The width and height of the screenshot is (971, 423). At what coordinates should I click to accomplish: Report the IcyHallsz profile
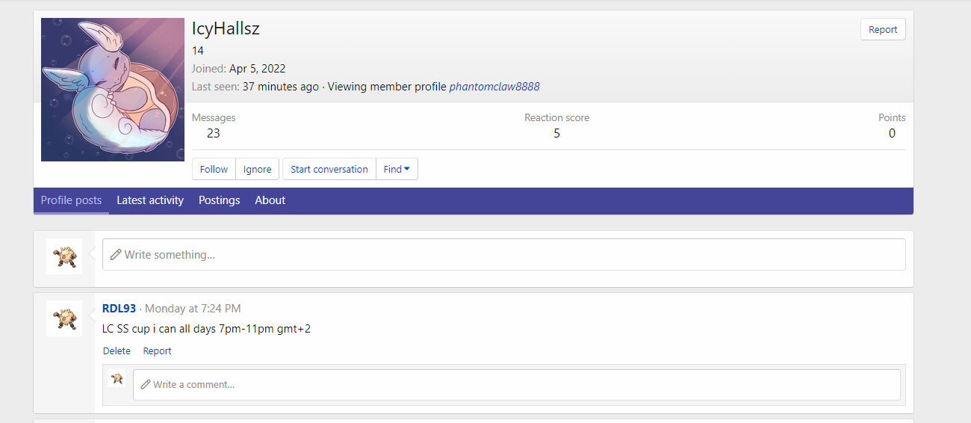point(883,30)
